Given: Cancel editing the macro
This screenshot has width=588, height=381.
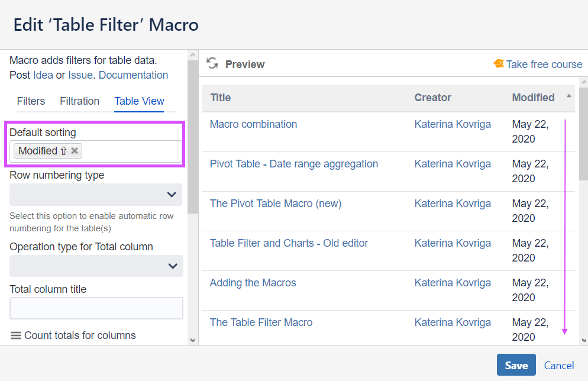Looking at the screenshot, I should [x=559, y=366].
